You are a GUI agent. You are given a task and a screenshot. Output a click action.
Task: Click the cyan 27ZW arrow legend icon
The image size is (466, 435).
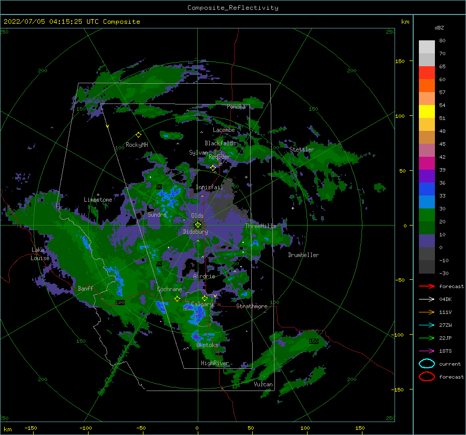click(427, 325)
